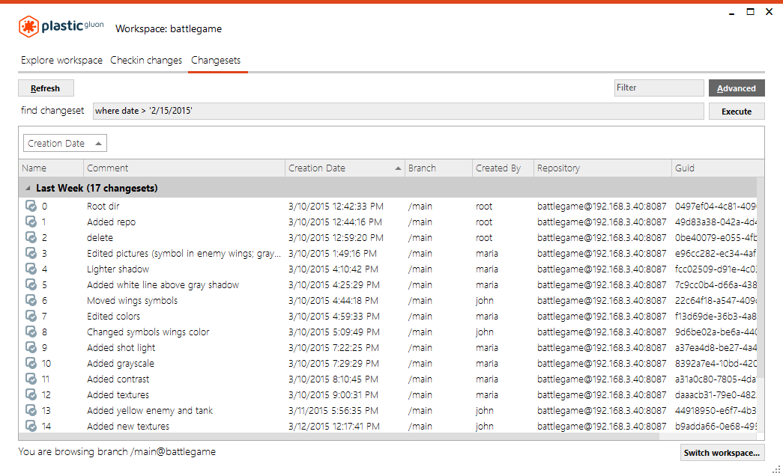The width and height of the screenshot is (783, 476).
Task: Click the horizontal scrollbar of changesets list
Action: point(339,436)
